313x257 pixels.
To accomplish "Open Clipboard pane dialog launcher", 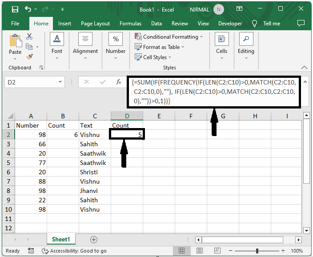I will (41, 68).
